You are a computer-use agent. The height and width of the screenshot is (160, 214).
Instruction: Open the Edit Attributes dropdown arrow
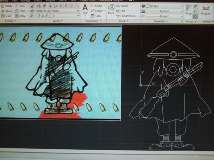(138, 16)
